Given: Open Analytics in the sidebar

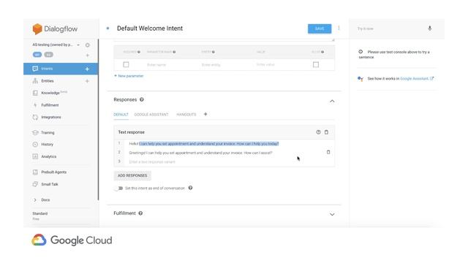Looking at the screenshot, I should coord(48,156).
